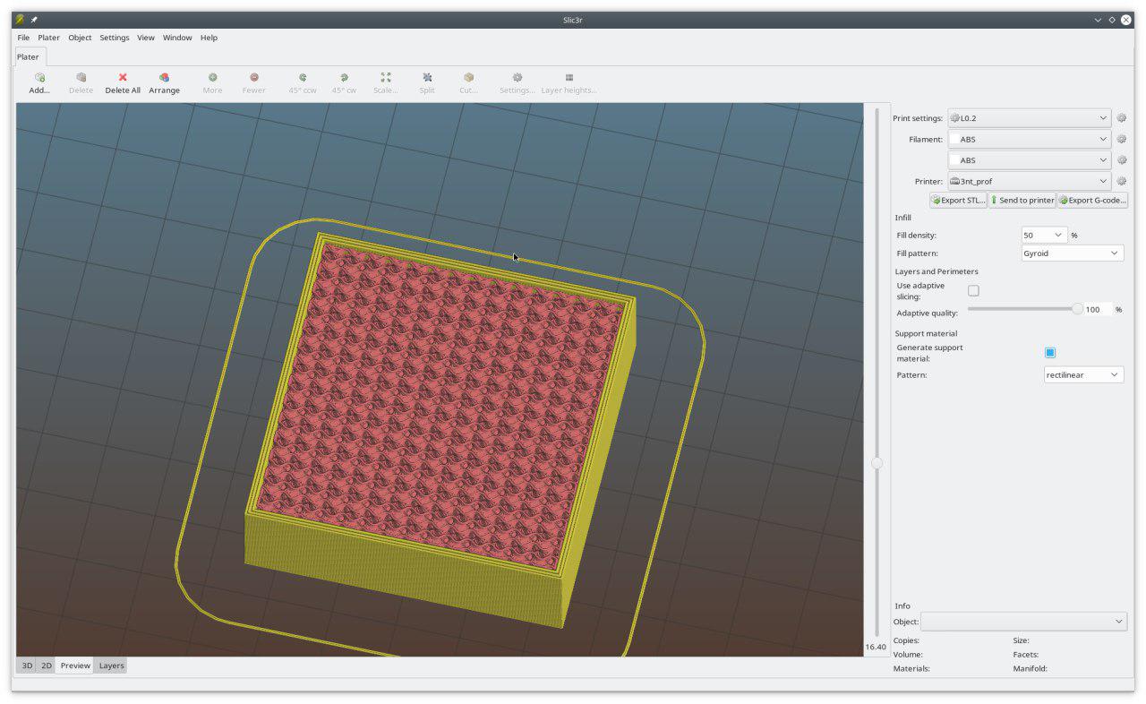Expand the Fill pattern Gyroid dropdown

pos(1072,253)
